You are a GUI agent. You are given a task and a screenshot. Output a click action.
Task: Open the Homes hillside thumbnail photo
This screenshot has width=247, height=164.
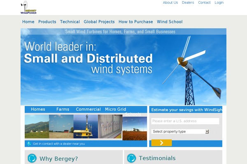pyautogui.click(x=37, y=126)
